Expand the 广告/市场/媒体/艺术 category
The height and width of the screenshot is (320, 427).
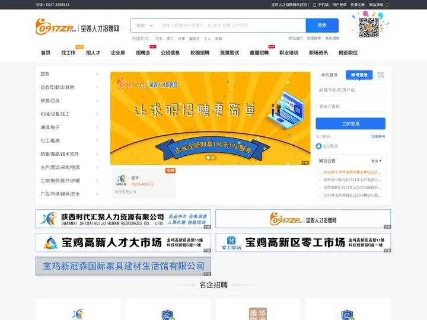pos(69,194)
